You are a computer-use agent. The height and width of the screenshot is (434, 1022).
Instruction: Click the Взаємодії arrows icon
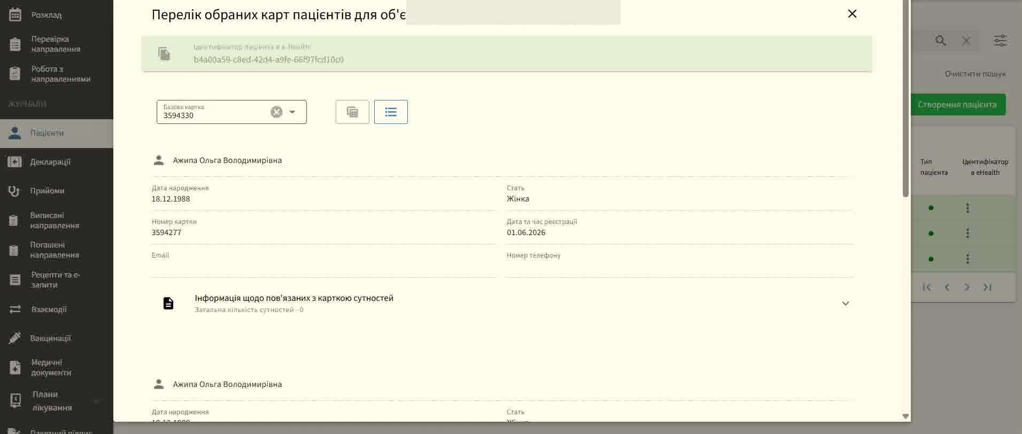(15, 309)
